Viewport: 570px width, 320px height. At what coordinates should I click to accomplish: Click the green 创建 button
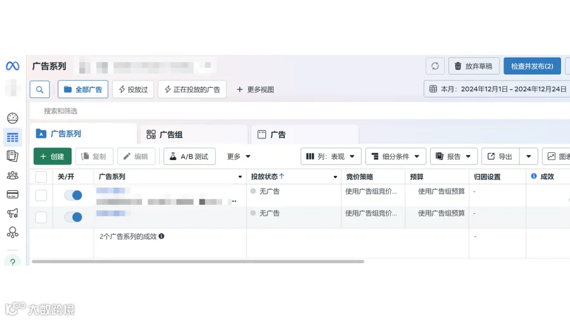[53, 156]
